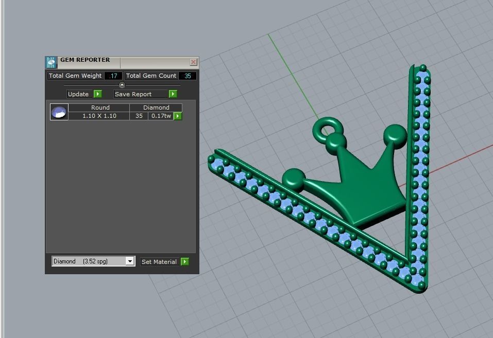Viewport: 493px width, 338px height.
Task: Close the Gem Reporter panel
Action: [193, 62]
